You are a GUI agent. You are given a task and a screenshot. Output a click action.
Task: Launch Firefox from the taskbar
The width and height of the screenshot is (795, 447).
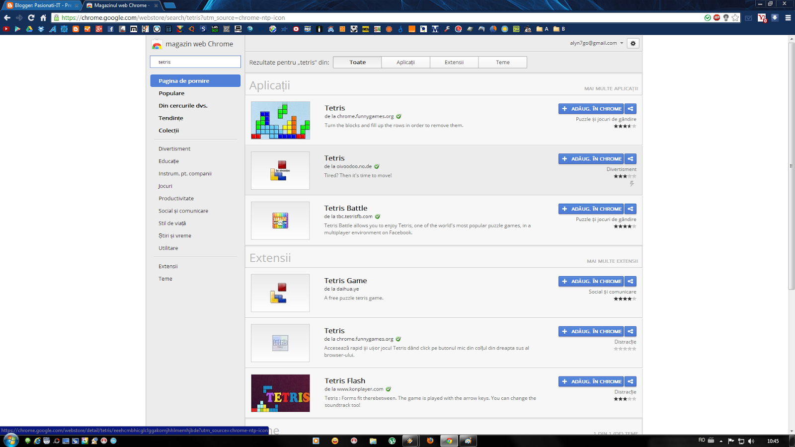(430, 441)
